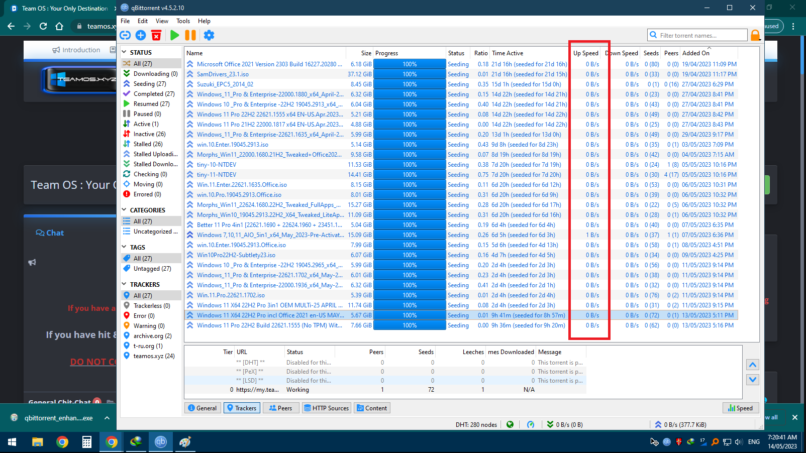The image size is (806, 453).
Task: Select Stalled (26) status filter
Action: pyautogui.click(x=151, y=144)
